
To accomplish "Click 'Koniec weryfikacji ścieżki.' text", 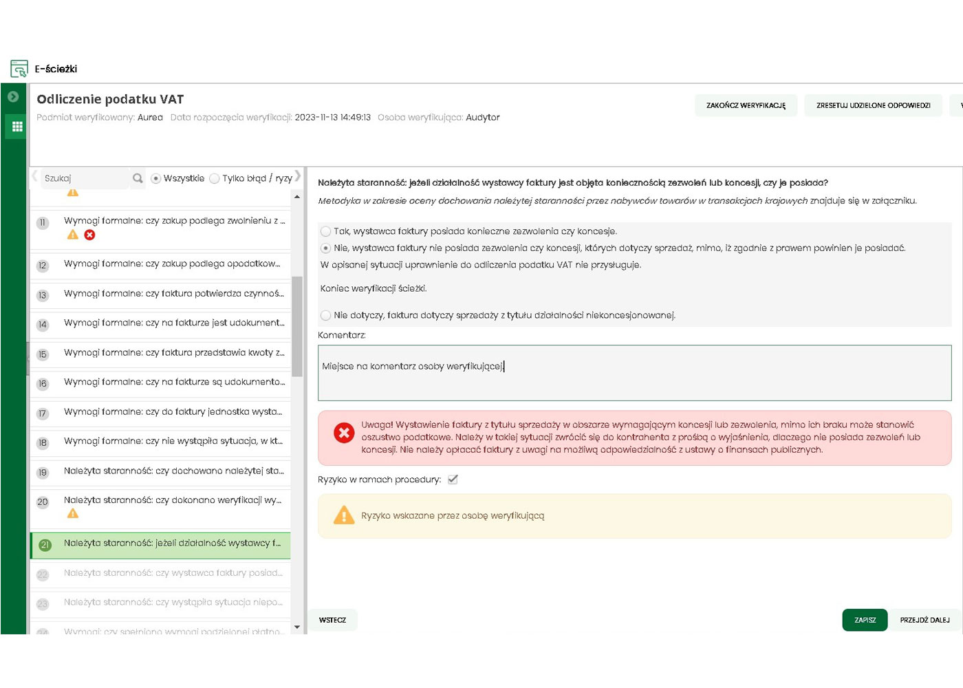I will (x=374, y=289).
